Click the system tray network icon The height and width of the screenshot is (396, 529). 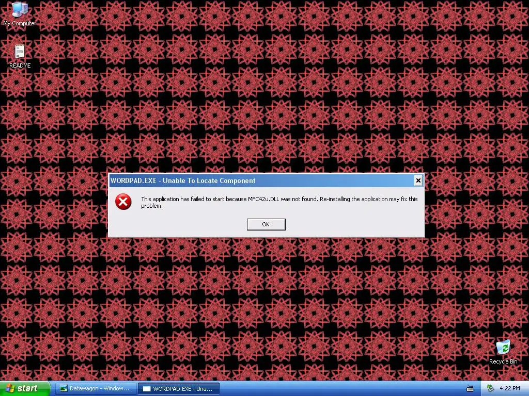tap(490, 388)
